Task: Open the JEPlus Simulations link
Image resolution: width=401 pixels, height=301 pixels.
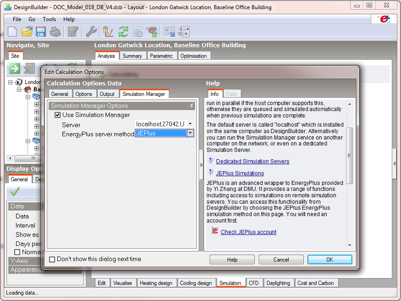Action: tap(240, 173)
